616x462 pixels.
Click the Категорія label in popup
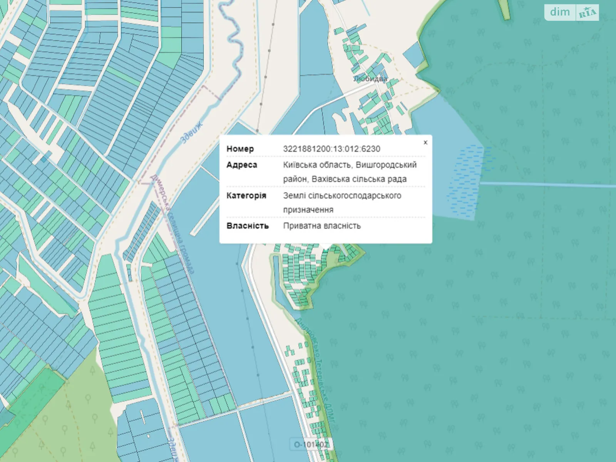pos(246,196)
